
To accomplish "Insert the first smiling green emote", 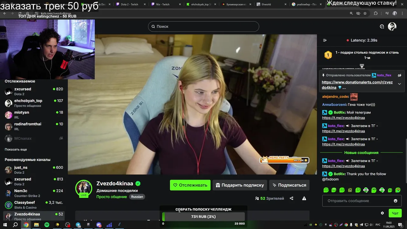I will (326, 190).
